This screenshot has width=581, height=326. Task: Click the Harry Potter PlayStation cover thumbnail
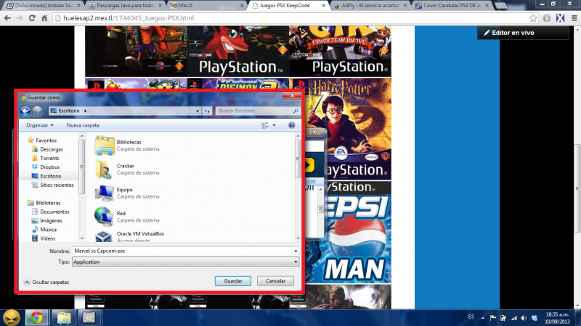pos(349,129)
